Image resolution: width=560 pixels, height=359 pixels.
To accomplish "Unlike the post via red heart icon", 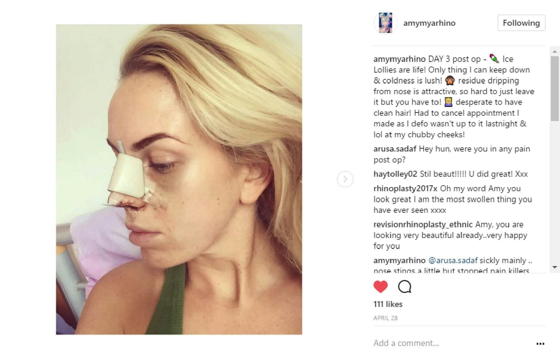I will [x=380, y=286].
